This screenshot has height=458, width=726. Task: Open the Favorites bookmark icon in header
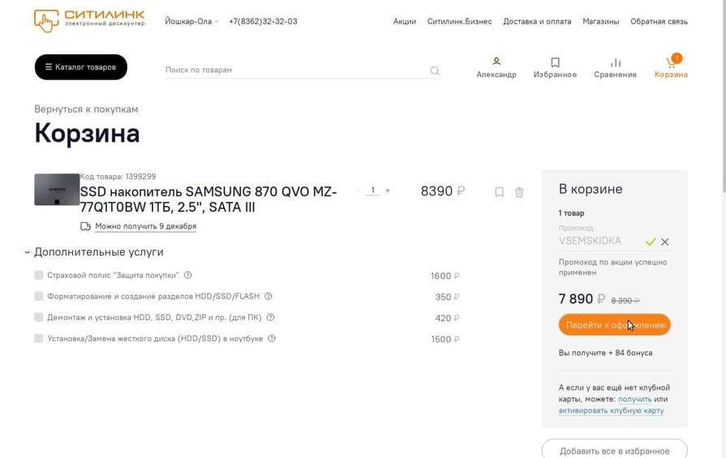(x=555, y=62)
